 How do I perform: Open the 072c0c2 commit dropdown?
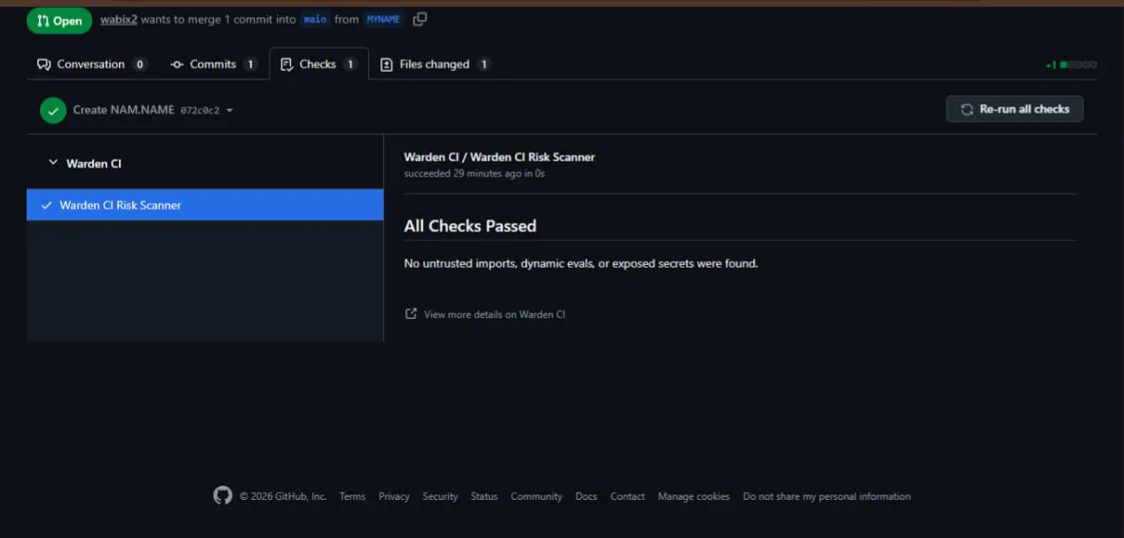(207, 111)
